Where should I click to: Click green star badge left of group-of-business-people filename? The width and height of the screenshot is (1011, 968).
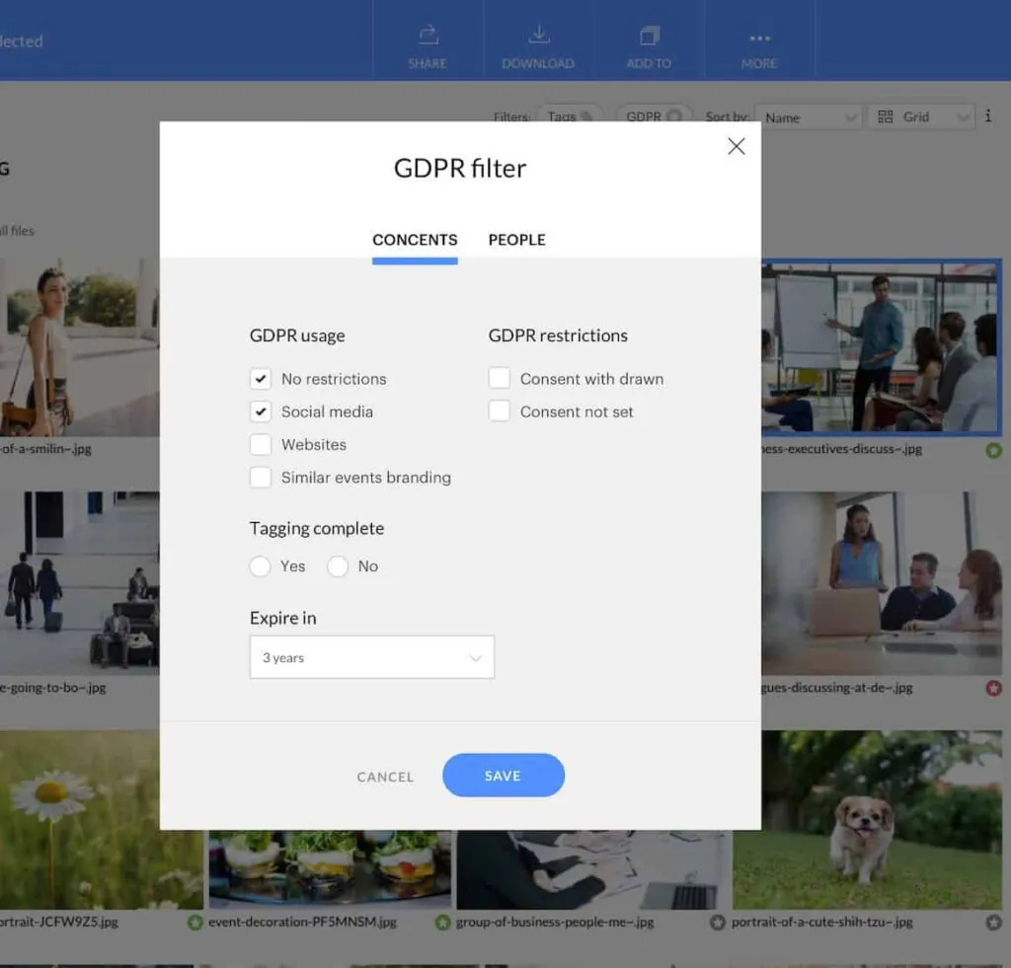[442, 923]
